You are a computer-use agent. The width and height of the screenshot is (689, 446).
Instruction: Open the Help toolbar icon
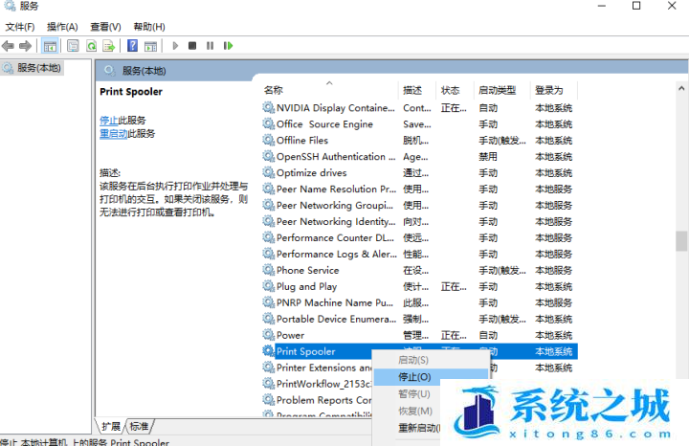coord(132,46)
